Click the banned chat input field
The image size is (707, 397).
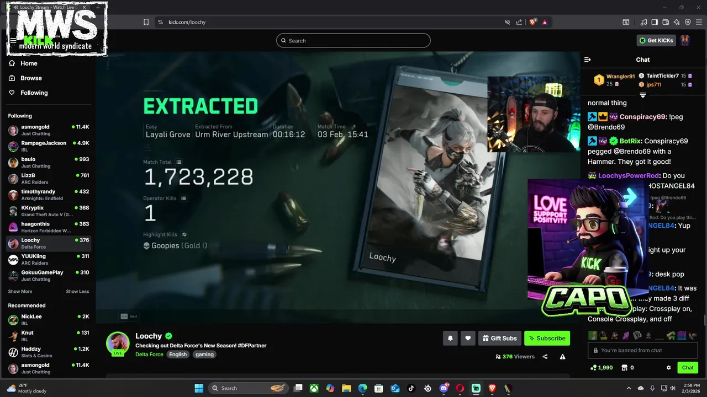[643, 350]
